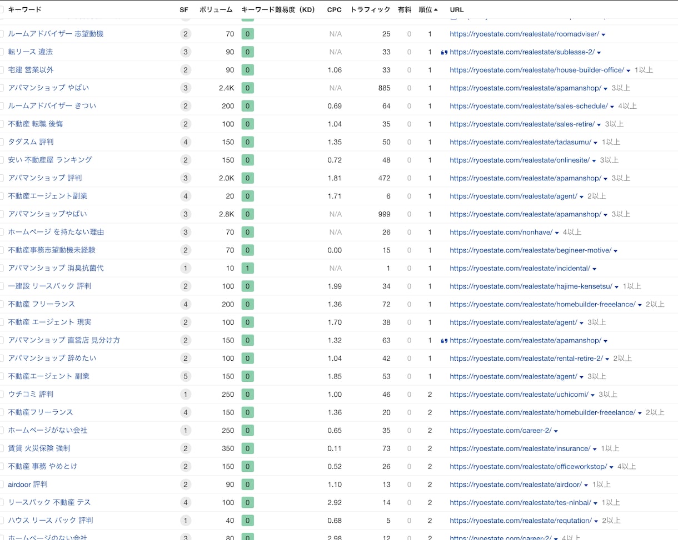Click the sort arrow next to 順位 header

point(436,9)
